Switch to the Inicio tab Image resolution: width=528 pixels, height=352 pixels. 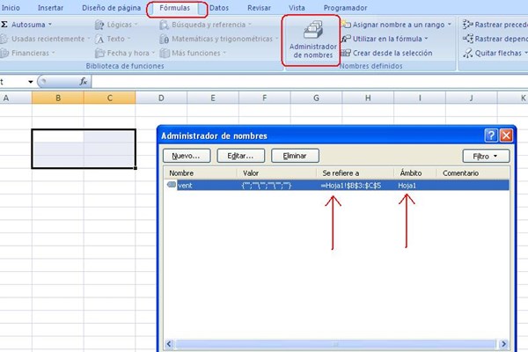[x=11, y=8]
